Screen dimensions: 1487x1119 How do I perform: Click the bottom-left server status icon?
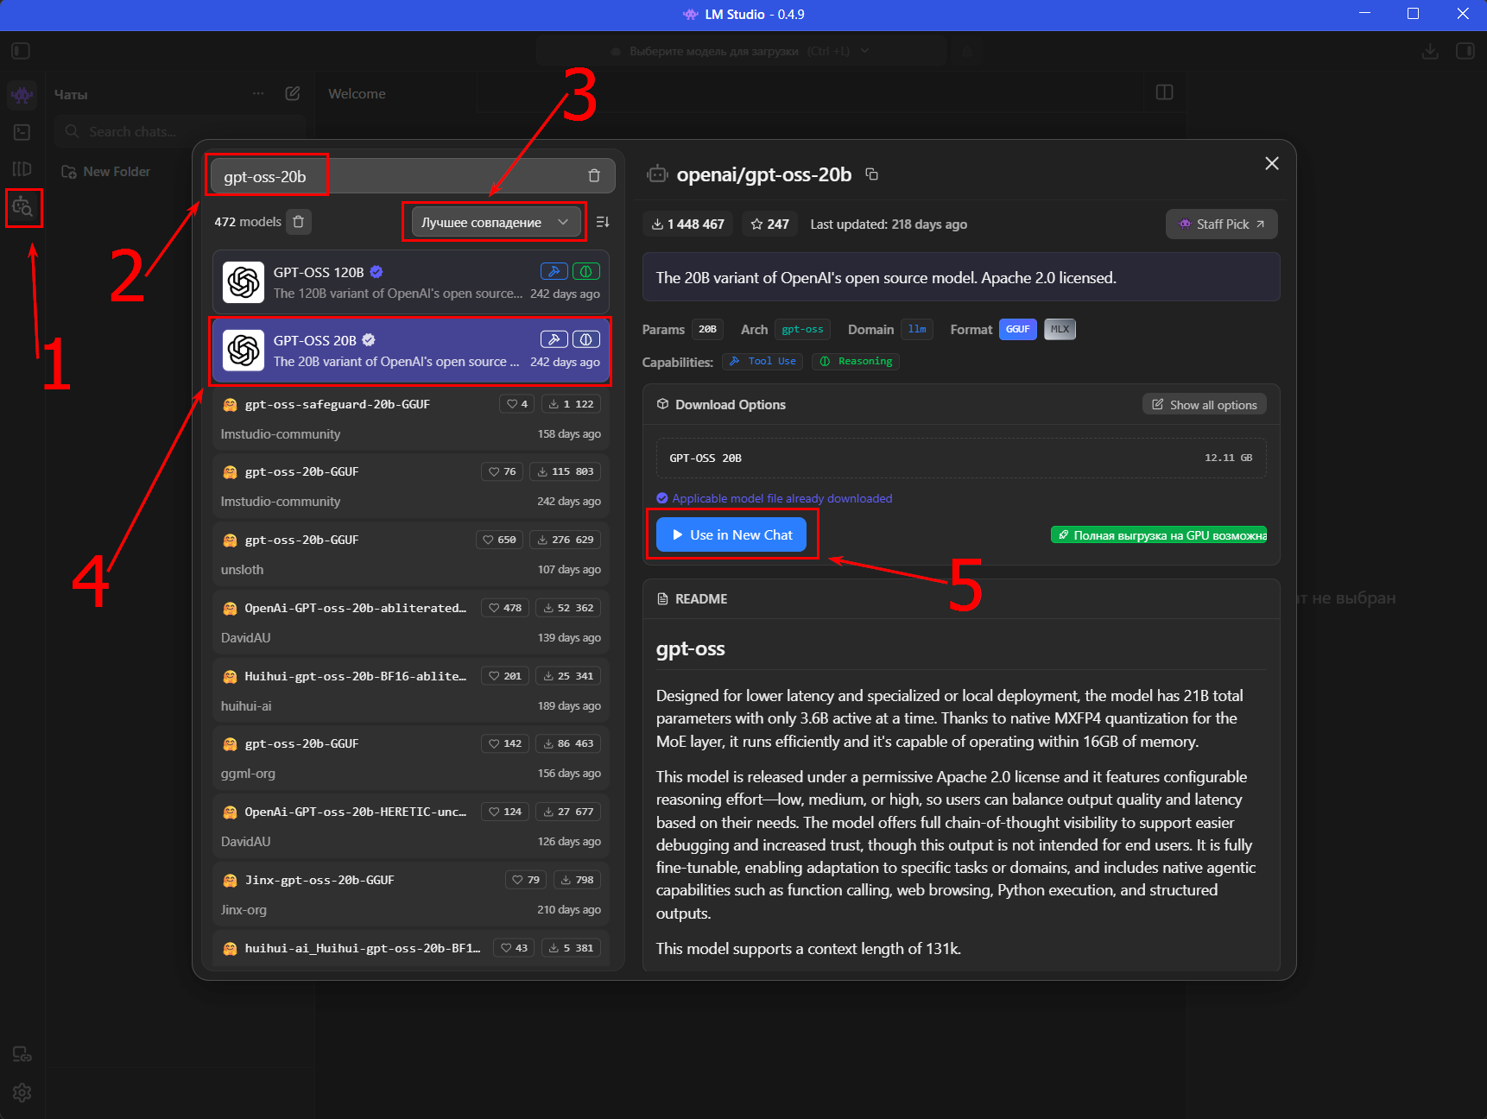22,1054
